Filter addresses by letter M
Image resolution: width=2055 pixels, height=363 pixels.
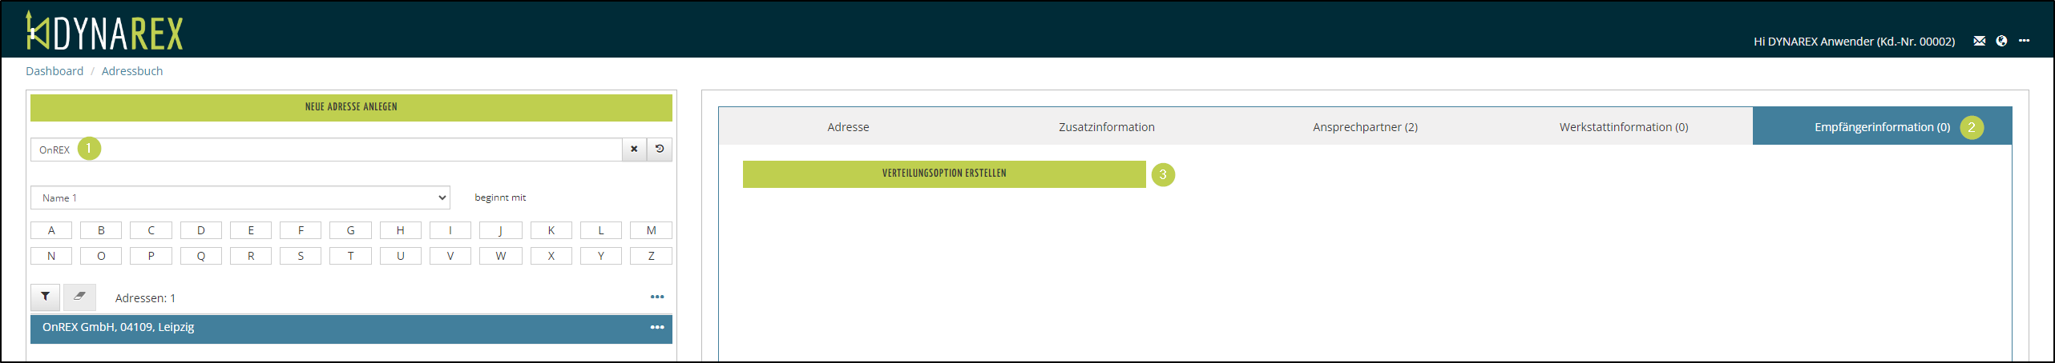651,230
